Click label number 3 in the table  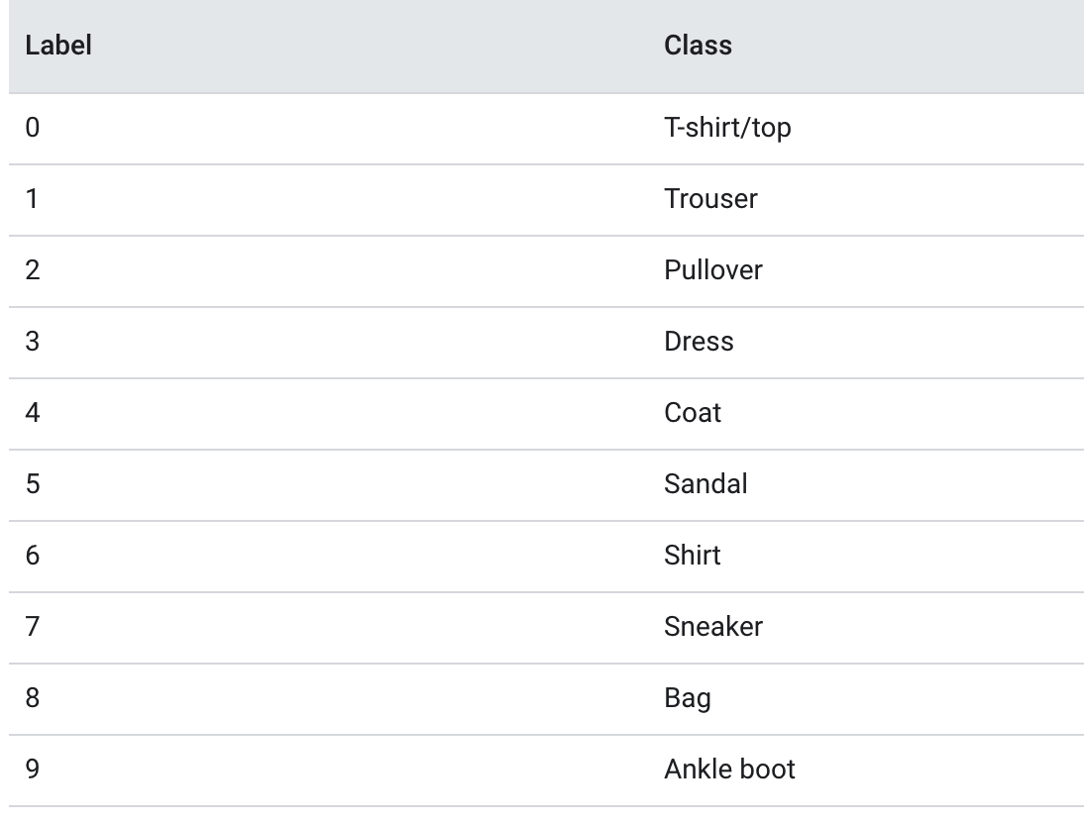coord(33,342)
